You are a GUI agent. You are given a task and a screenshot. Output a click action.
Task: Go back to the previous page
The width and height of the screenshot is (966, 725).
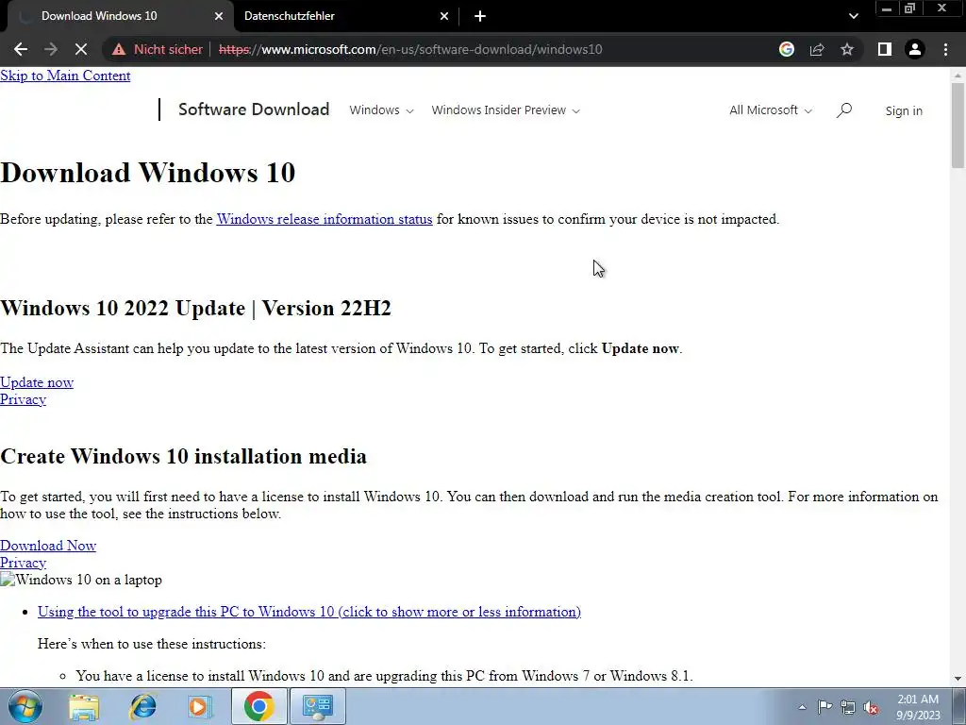point(21,49)
